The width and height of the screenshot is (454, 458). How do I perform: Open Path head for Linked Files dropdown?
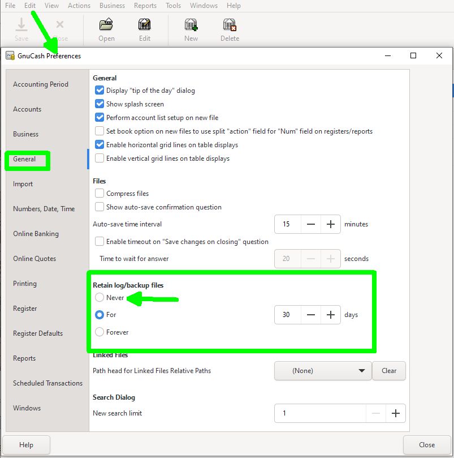pos(323,371)
